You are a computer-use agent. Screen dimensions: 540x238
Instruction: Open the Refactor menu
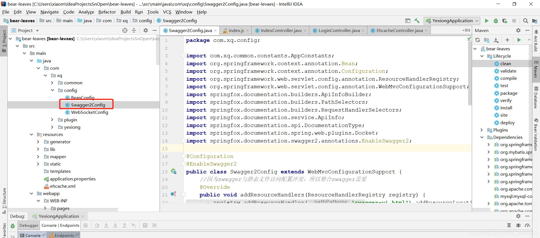tap(107, 12)
